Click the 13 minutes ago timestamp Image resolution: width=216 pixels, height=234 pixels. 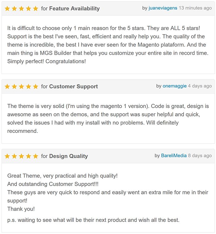pyautogui.click(x=195, y=8)
